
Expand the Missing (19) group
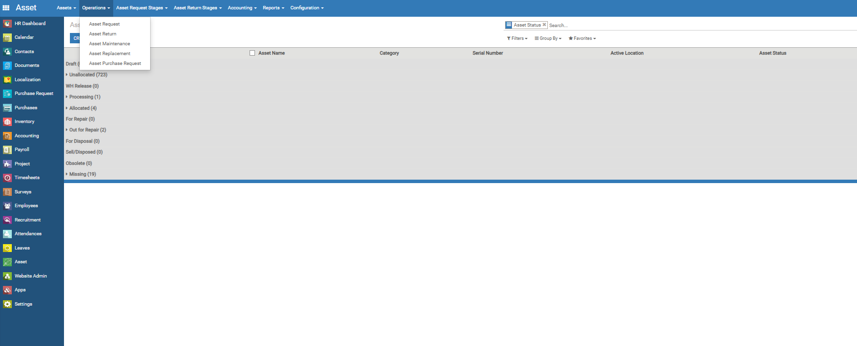pos(82,174)
